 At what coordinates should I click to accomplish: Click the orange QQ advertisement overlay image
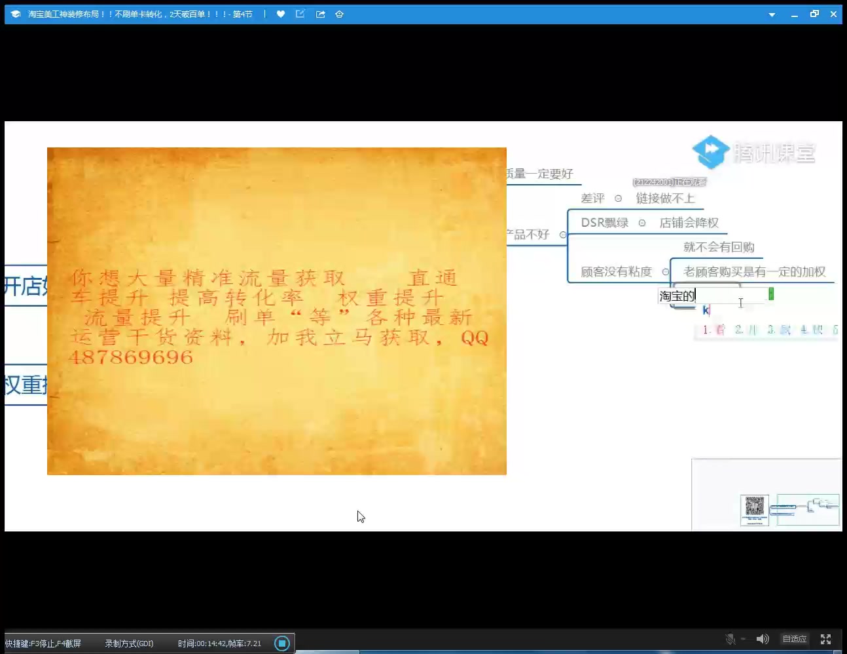(277, 311)
